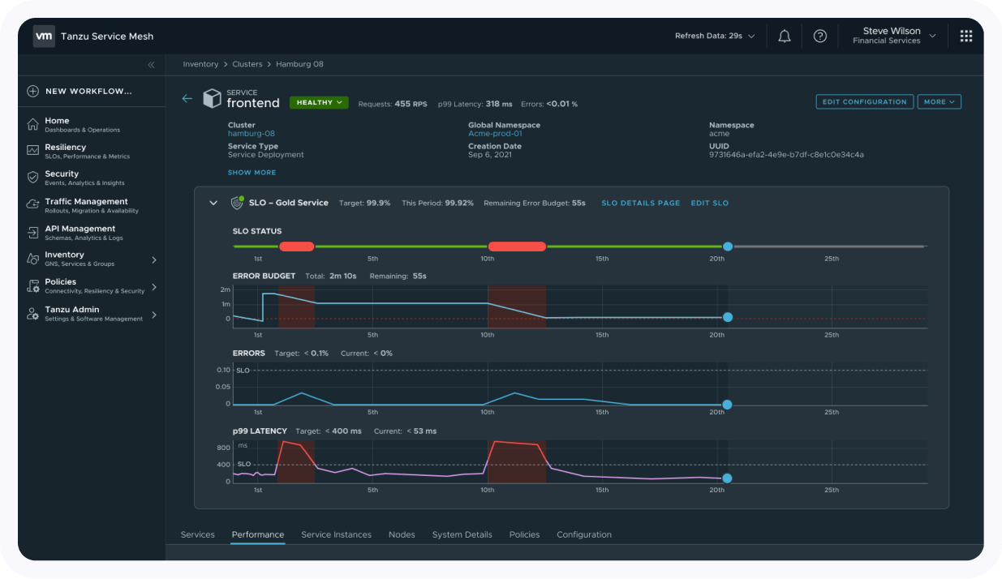Click the EDIT SLO link
This screenshot has width=1002, height=579.
pos(710,203)
